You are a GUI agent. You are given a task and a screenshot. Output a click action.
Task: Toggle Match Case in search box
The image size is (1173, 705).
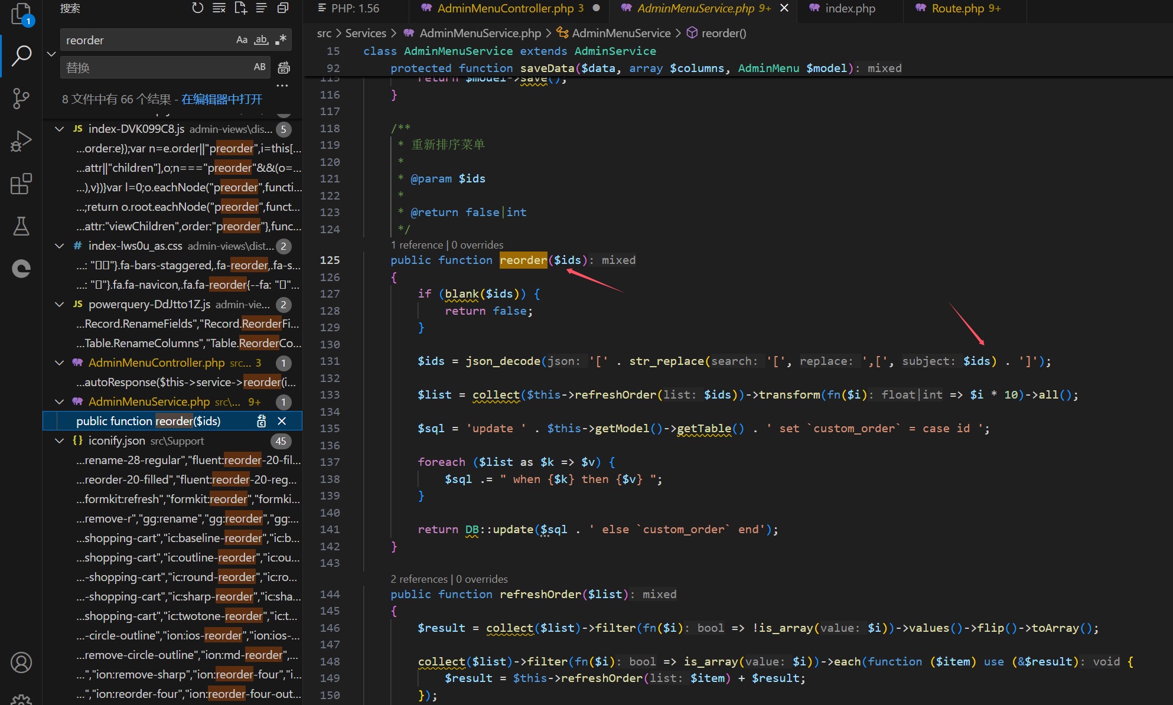coord(242,40)
